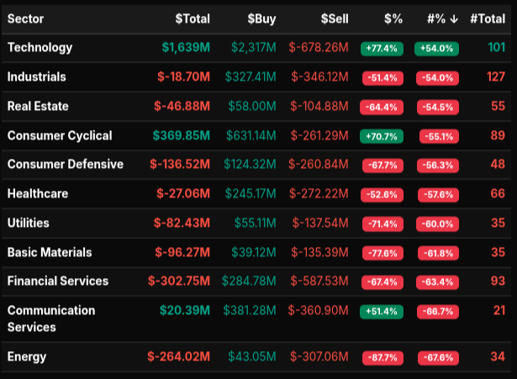Select the Consumer Cyclical sector

click(60, 135)
